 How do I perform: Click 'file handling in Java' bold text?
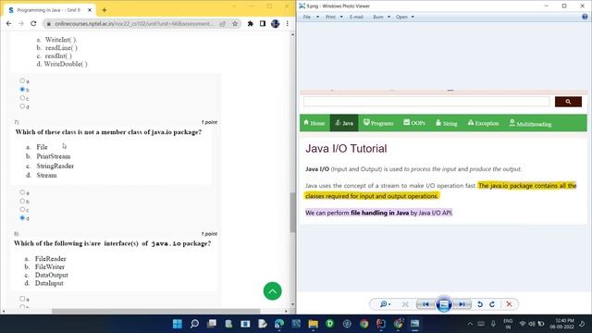379,213
